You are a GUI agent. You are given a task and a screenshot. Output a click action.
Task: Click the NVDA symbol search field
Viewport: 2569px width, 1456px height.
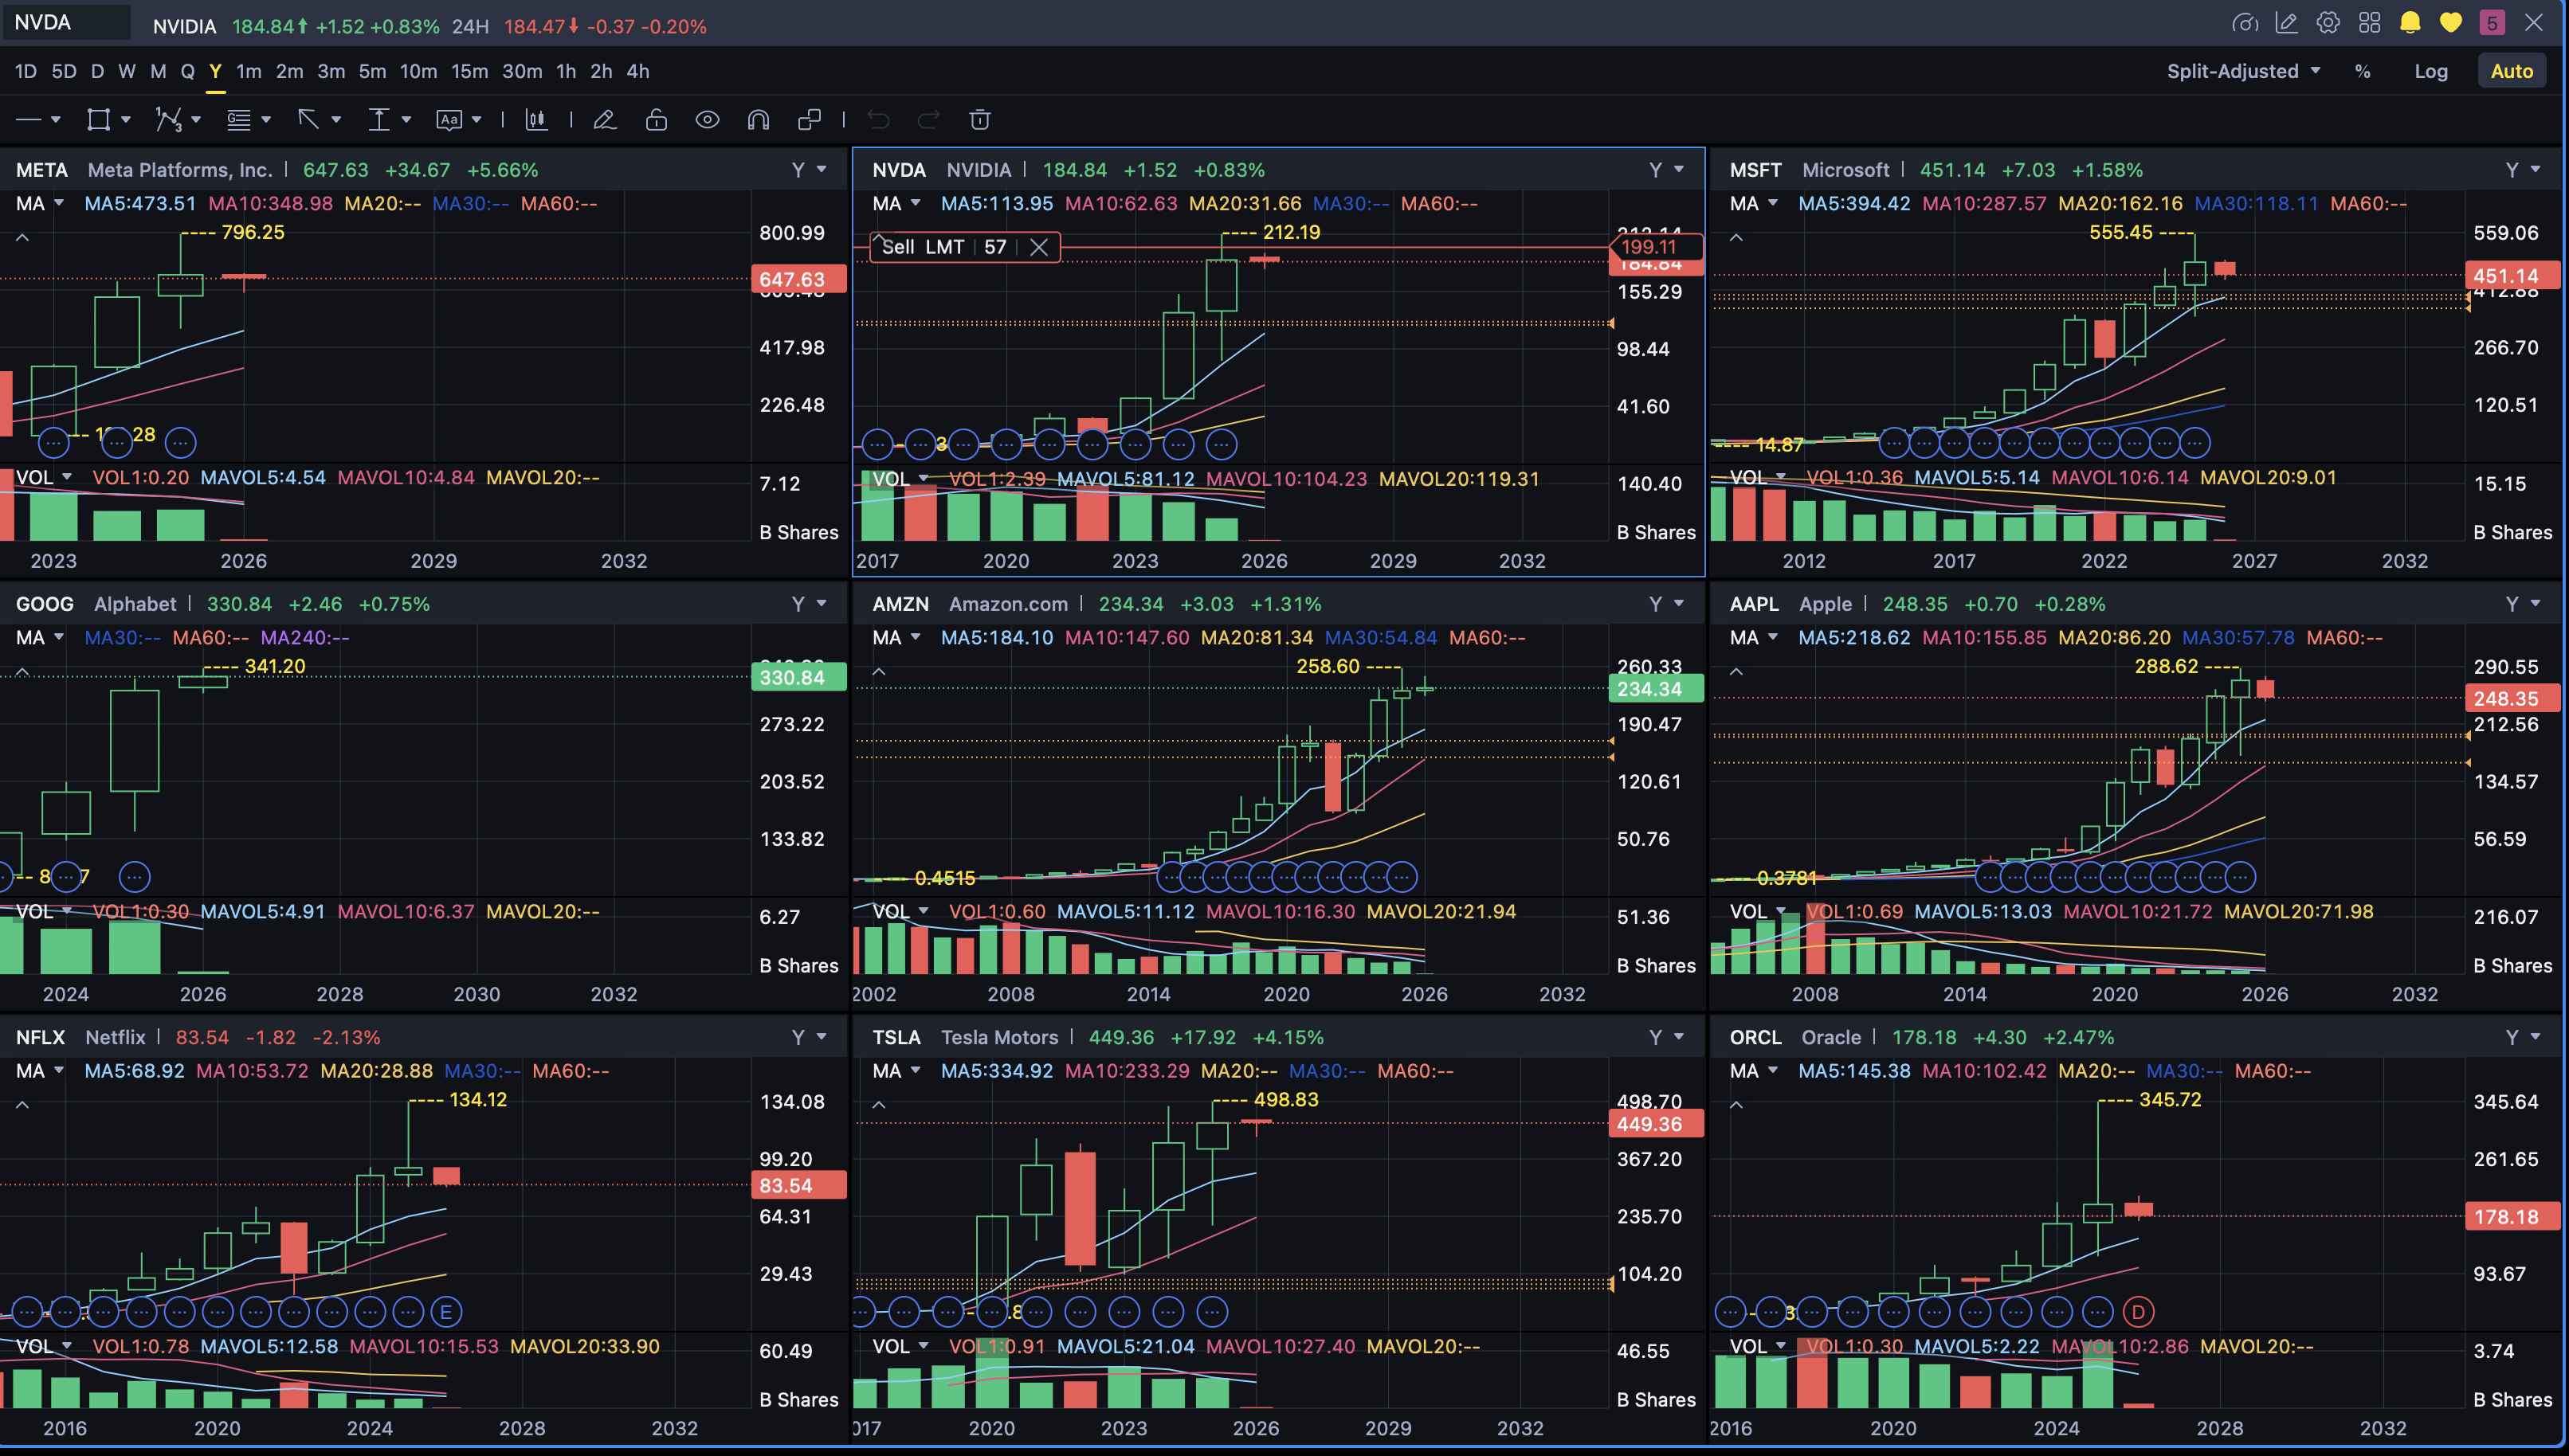click(x=67, y=22)
